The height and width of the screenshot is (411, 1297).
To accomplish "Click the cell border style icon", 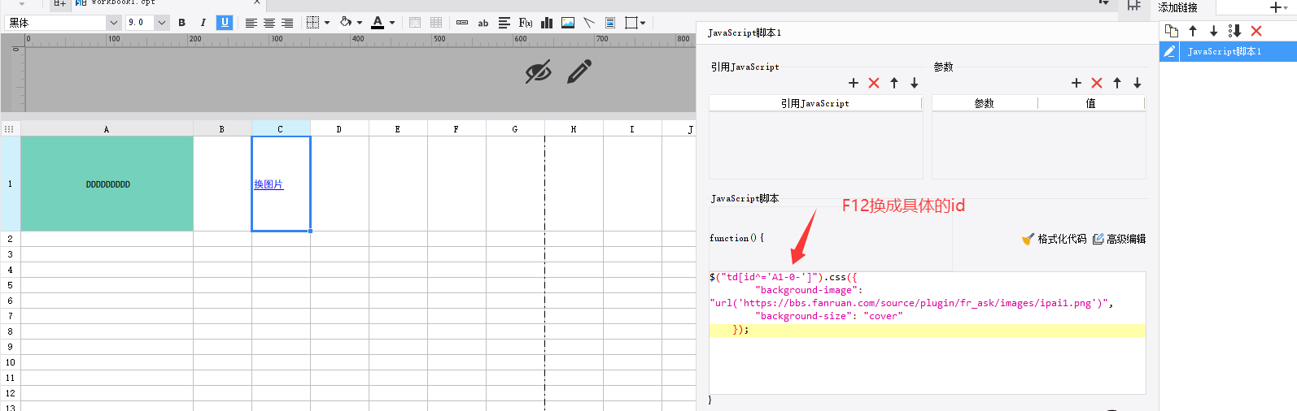I will click(x=312, y=23).
